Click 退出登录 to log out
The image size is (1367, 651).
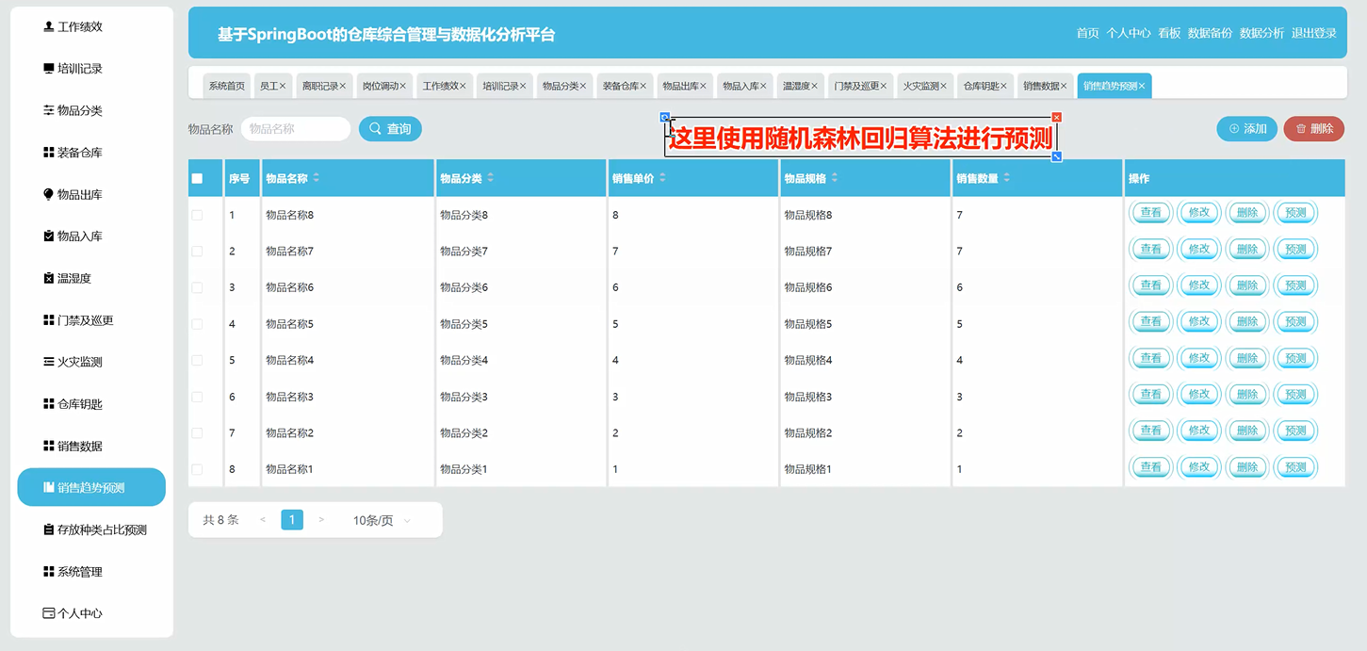[1314, 33]
